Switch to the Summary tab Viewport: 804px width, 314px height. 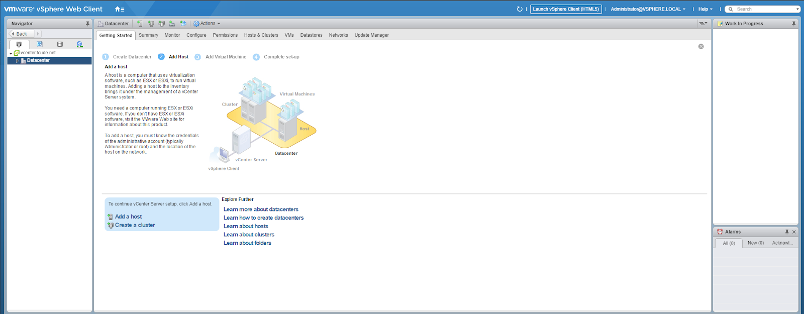tap(148, 35)
